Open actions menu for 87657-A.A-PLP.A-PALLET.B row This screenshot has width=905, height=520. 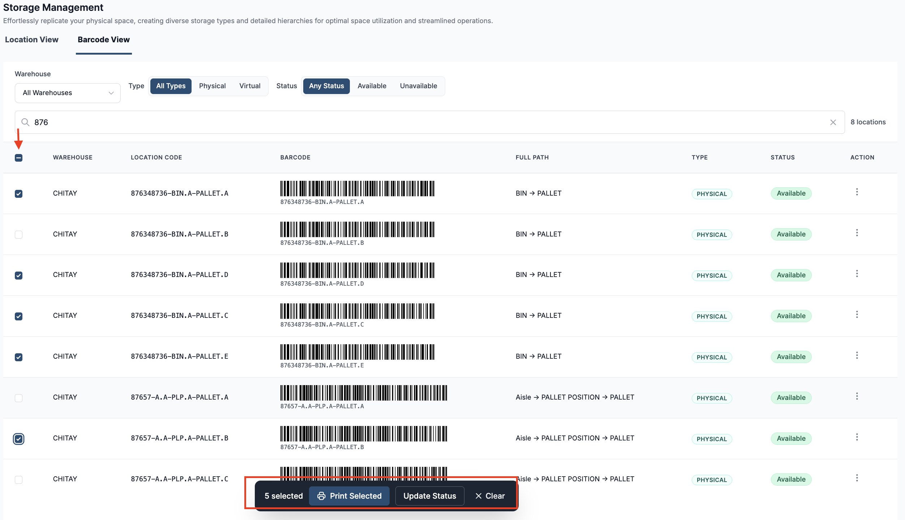pyautogui.click(x=857, y=437)
